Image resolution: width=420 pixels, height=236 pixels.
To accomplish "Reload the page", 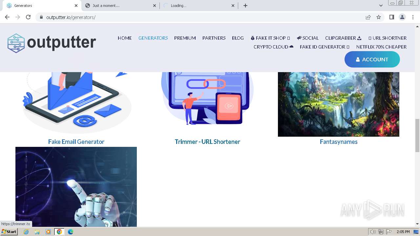I will [x=28, y=17].
